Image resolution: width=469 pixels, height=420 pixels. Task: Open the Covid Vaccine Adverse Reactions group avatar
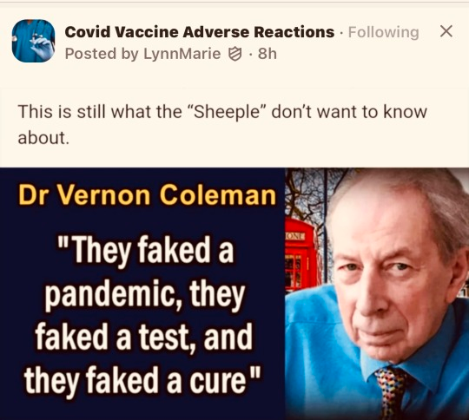(34, 41)
